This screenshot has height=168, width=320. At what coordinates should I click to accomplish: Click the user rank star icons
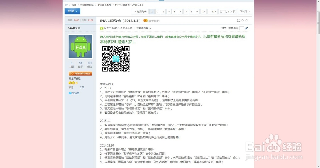[x=74, y=83]
